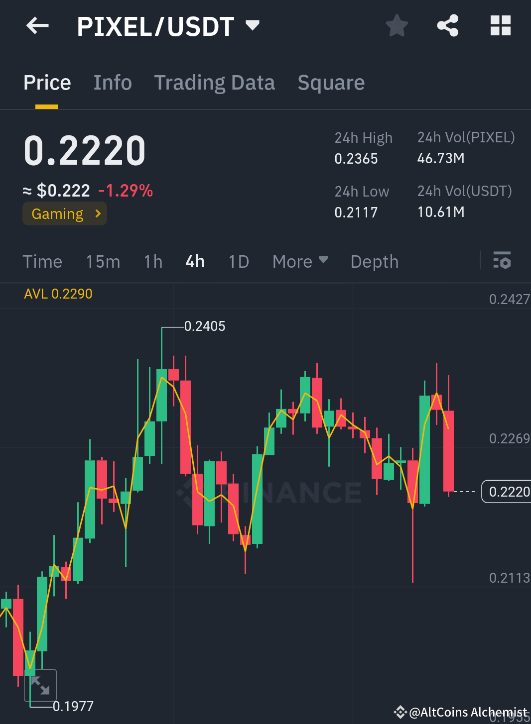The height and width of the screenshot is (724, 531).
Task: Open the Gaming category chevron
Action: (x=98, y=213)
